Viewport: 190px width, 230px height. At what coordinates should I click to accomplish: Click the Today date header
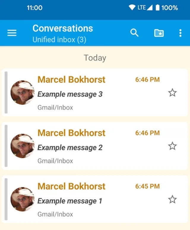click(95, 58)
